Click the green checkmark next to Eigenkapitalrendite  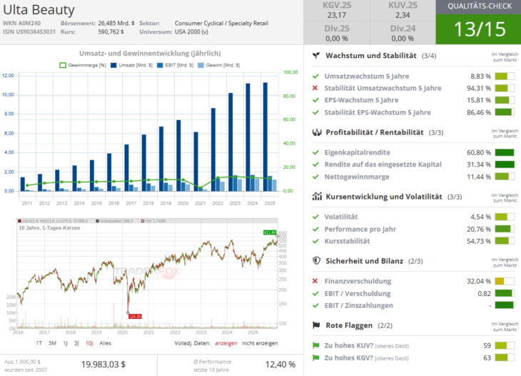click(x=315, y=152)
